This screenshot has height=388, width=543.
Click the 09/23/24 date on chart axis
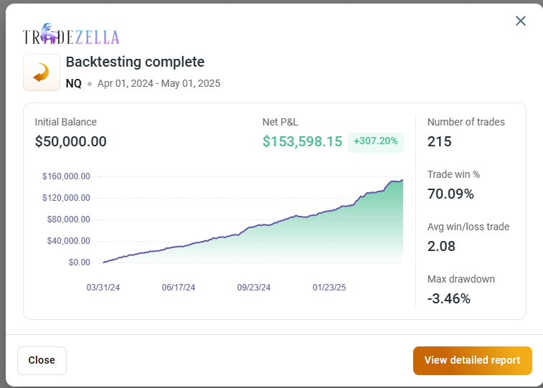click(254, 288)
